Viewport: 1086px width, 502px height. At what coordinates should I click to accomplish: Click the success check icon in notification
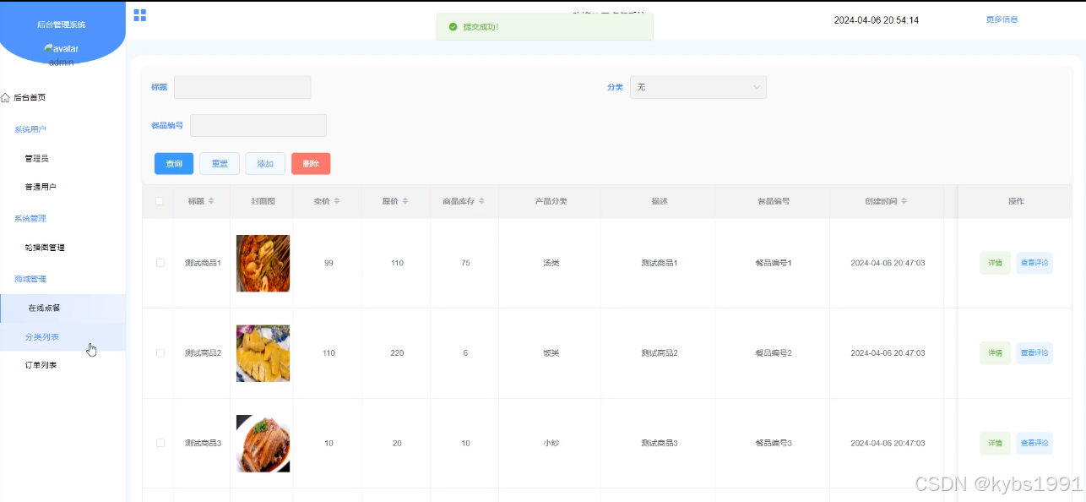click(453, 27)
